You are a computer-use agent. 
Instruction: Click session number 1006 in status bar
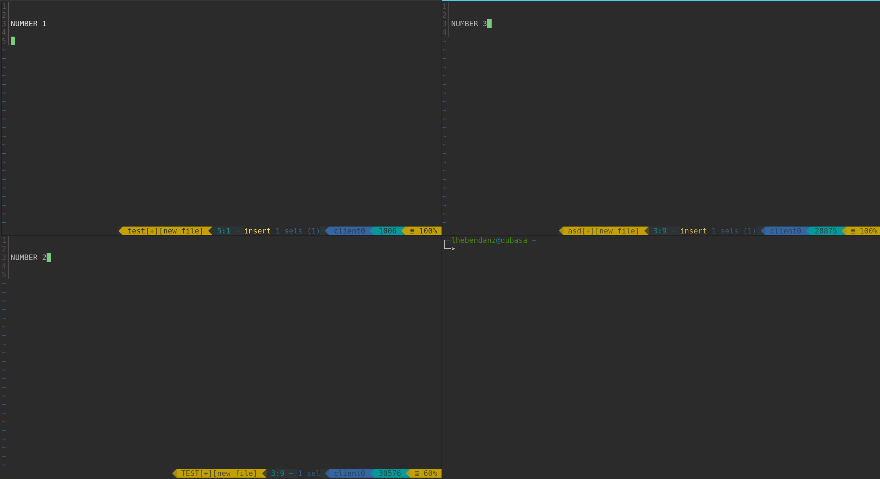coord(387,231)
